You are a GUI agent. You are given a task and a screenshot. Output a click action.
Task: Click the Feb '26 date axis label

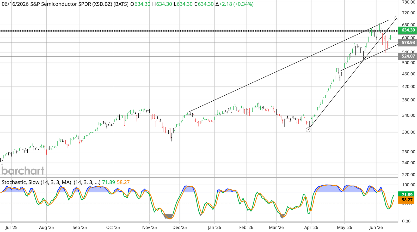[x=246, y=228]
